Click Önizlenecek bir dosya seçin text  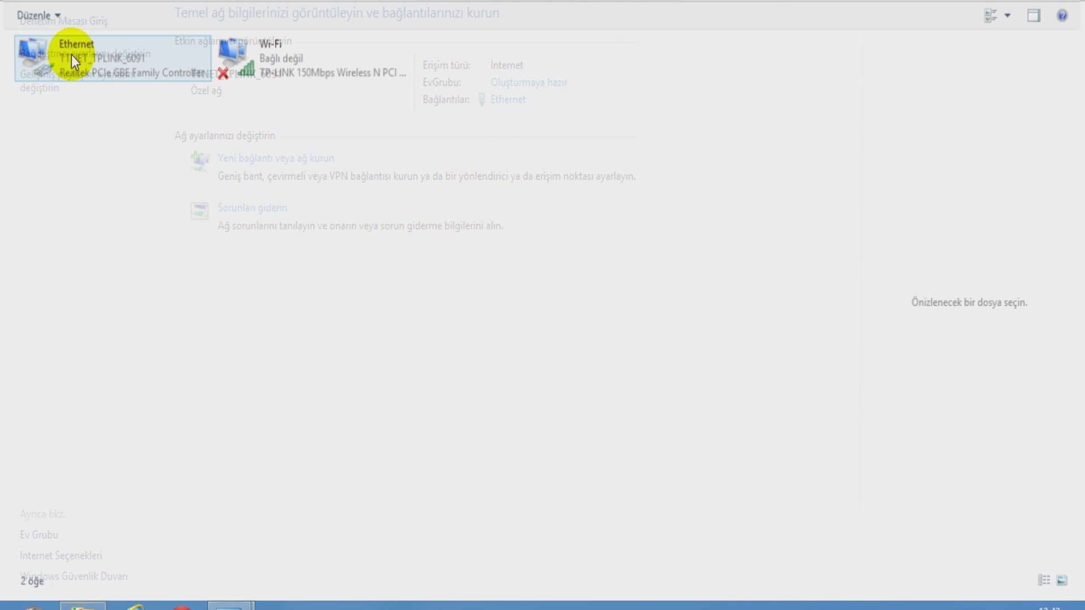pos(969,303)
